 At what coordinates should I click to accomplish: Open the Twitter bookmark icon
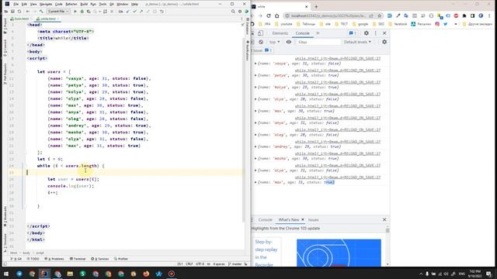445,24
